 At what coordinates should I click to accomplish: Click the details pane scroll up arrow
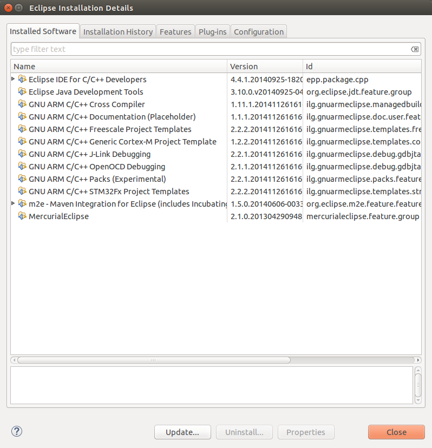point(418,370)
